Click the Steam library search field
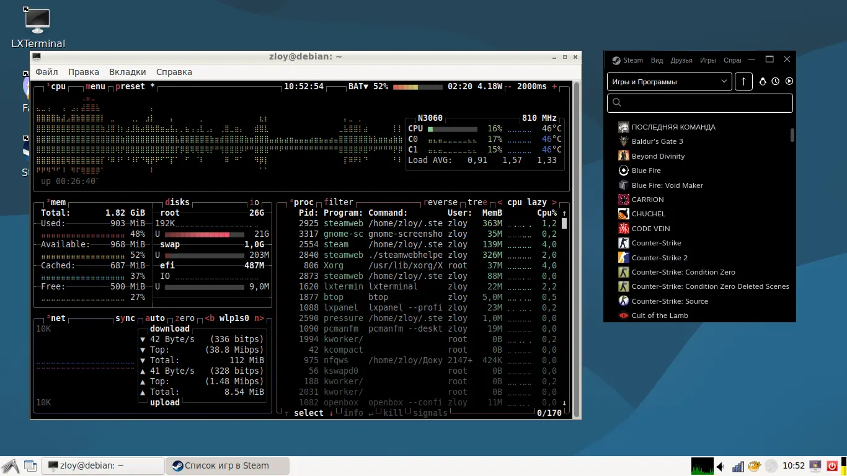The image size is (847, 476). tap(700, 103)
